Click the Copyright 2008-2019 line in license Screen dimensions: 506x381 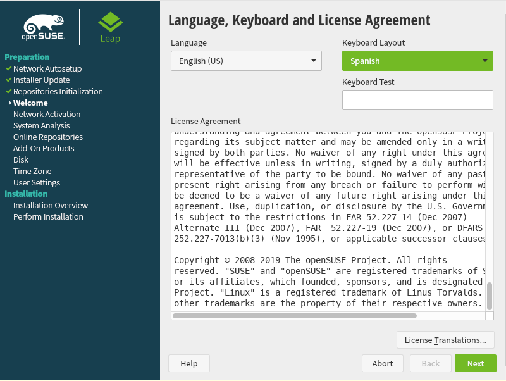[x=311, y=260]
